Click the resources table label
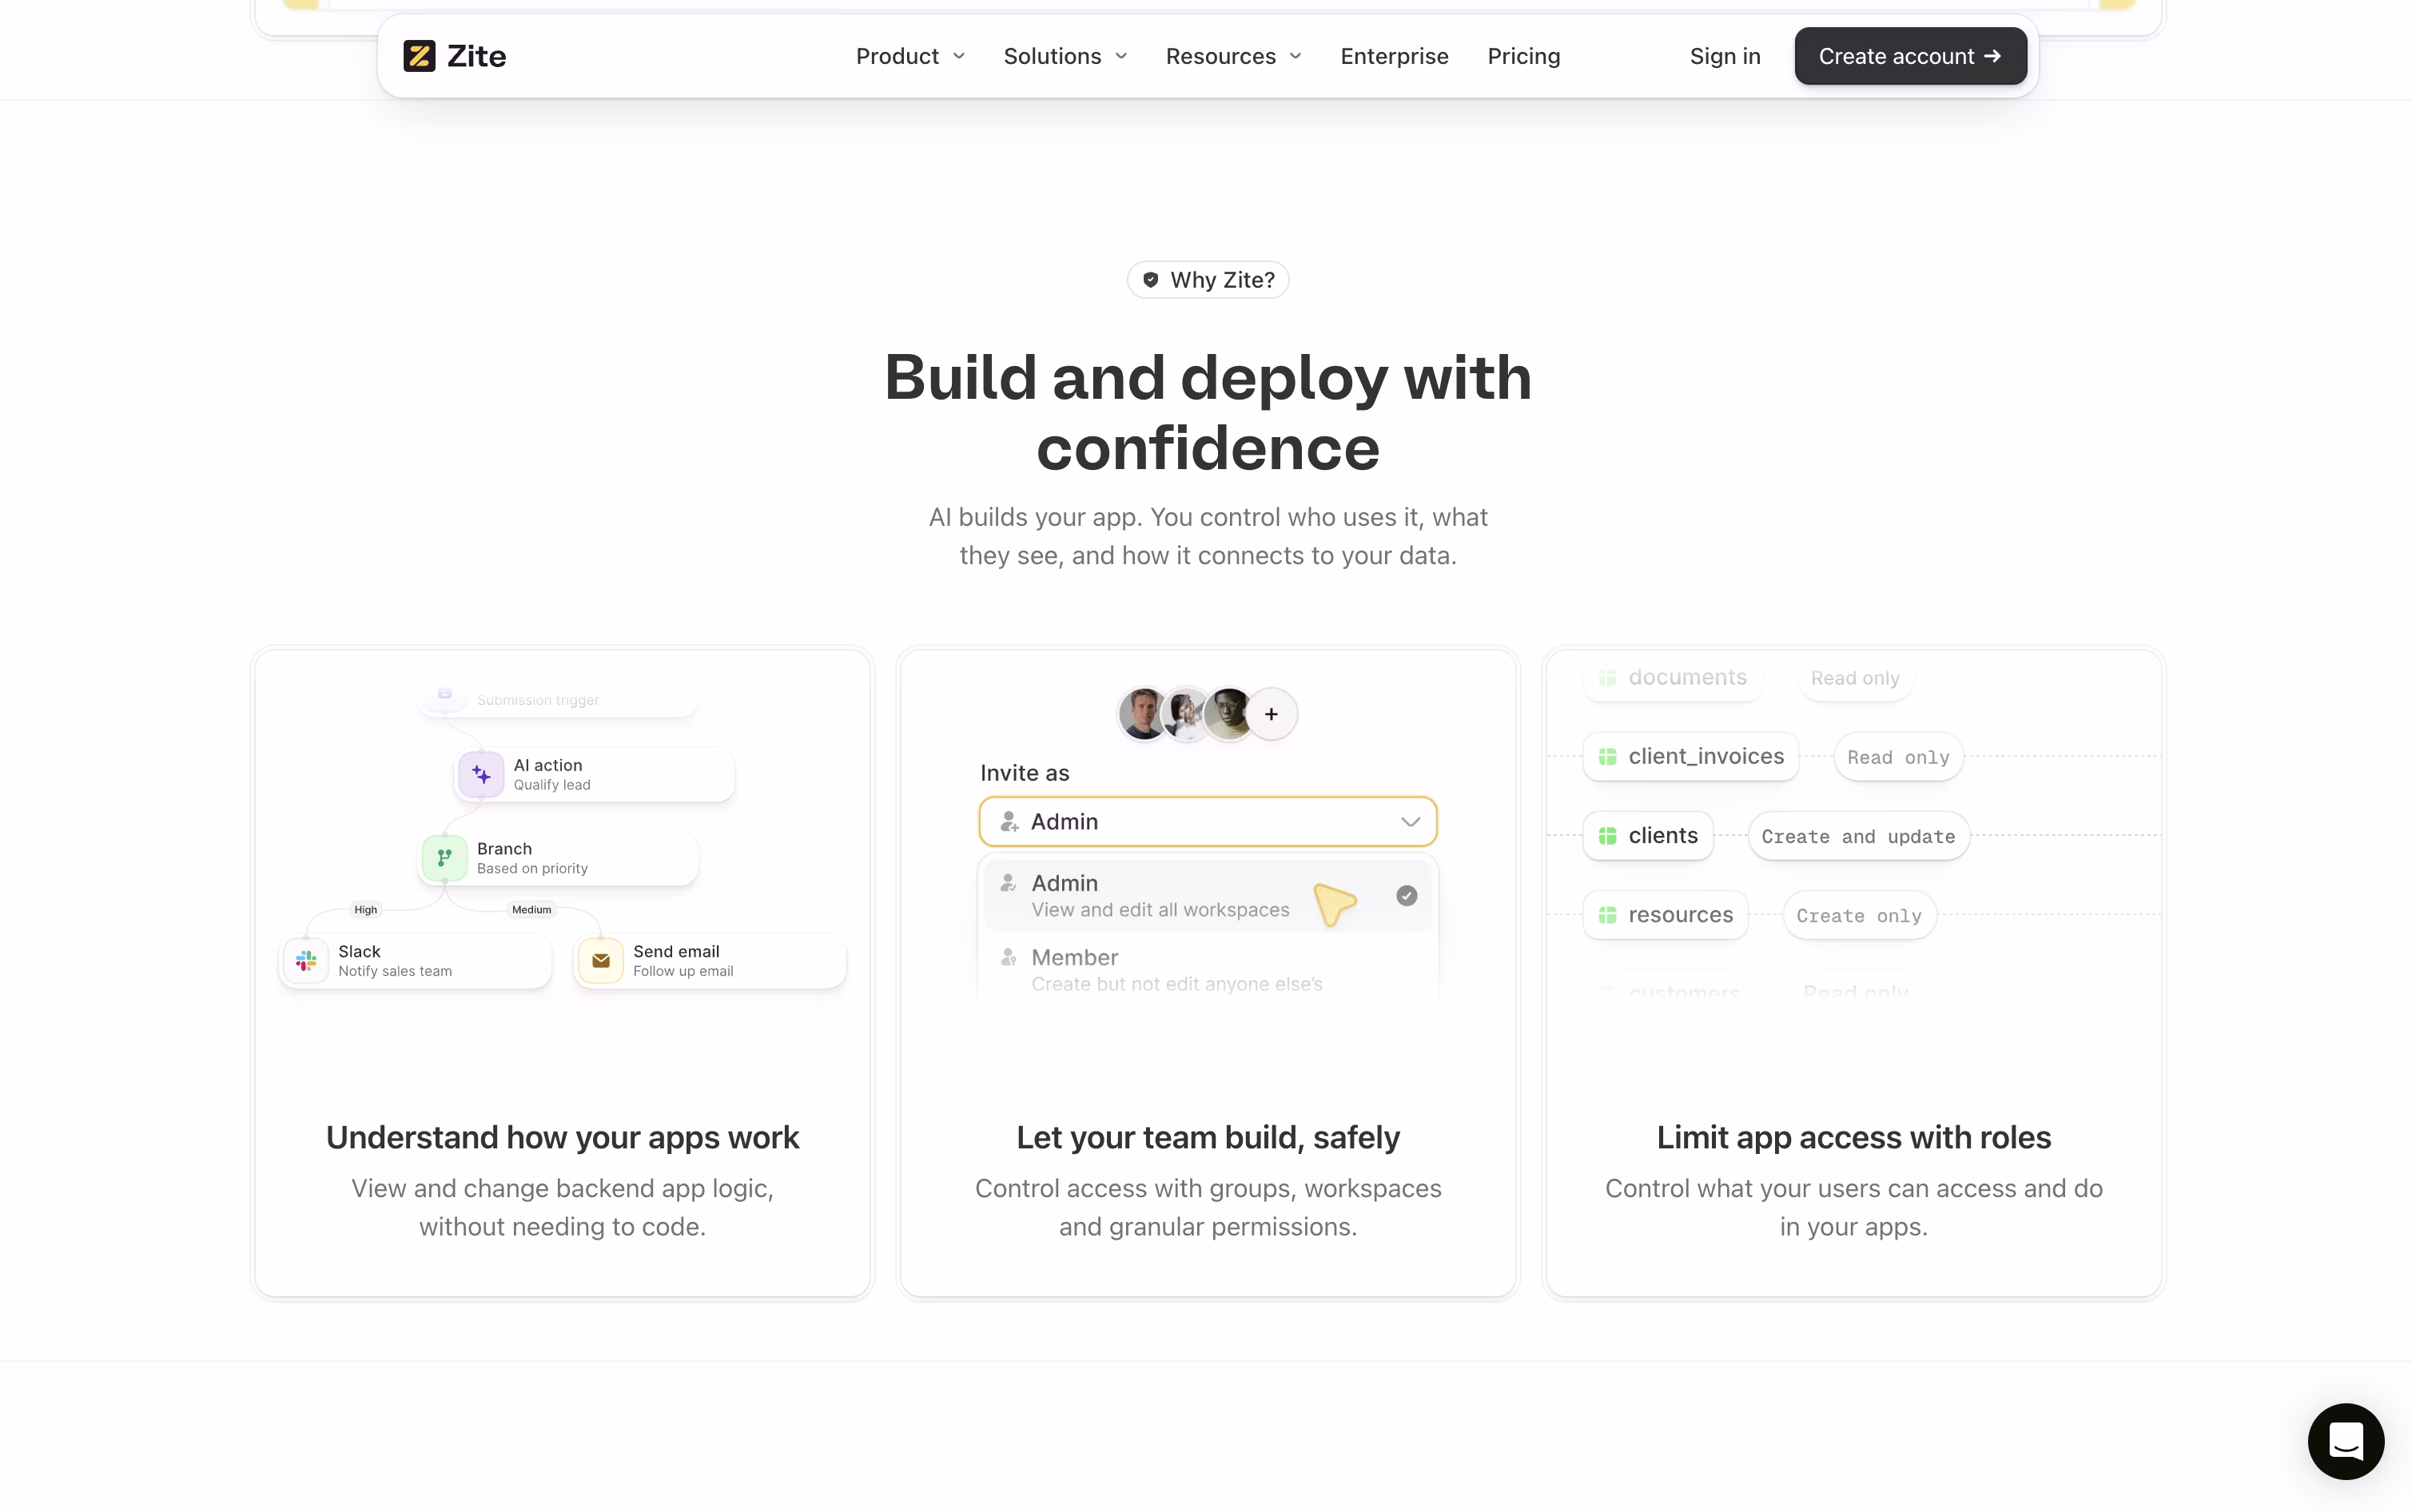The width and height of the screenshot is (2412, 1512). point(1680,915)
